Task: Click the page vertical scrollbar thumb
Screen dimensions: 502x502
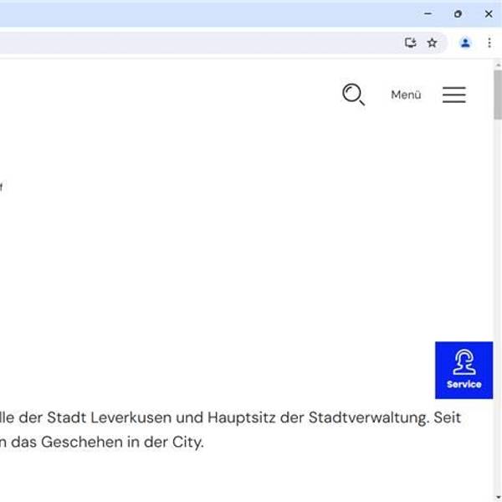Action: pyautogui.click(x=498, y=95)
